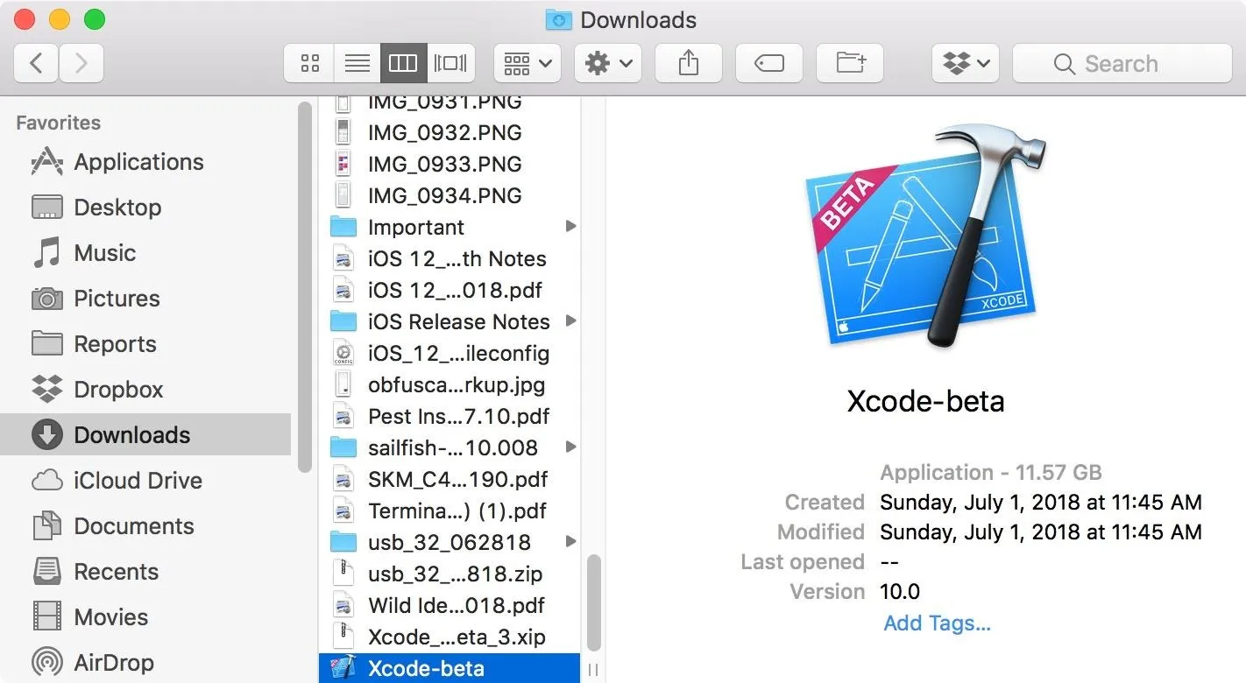Go forward with the right chevron button
Image resolution: width=1246 pixels, height=683 pixels.
click(81, 63)
